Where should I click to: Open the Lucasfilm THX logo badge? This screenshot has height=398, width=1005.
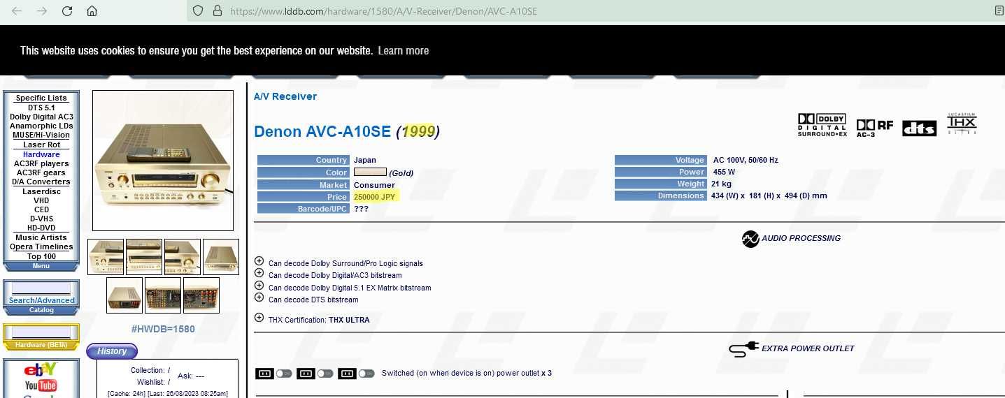point(962,124)
